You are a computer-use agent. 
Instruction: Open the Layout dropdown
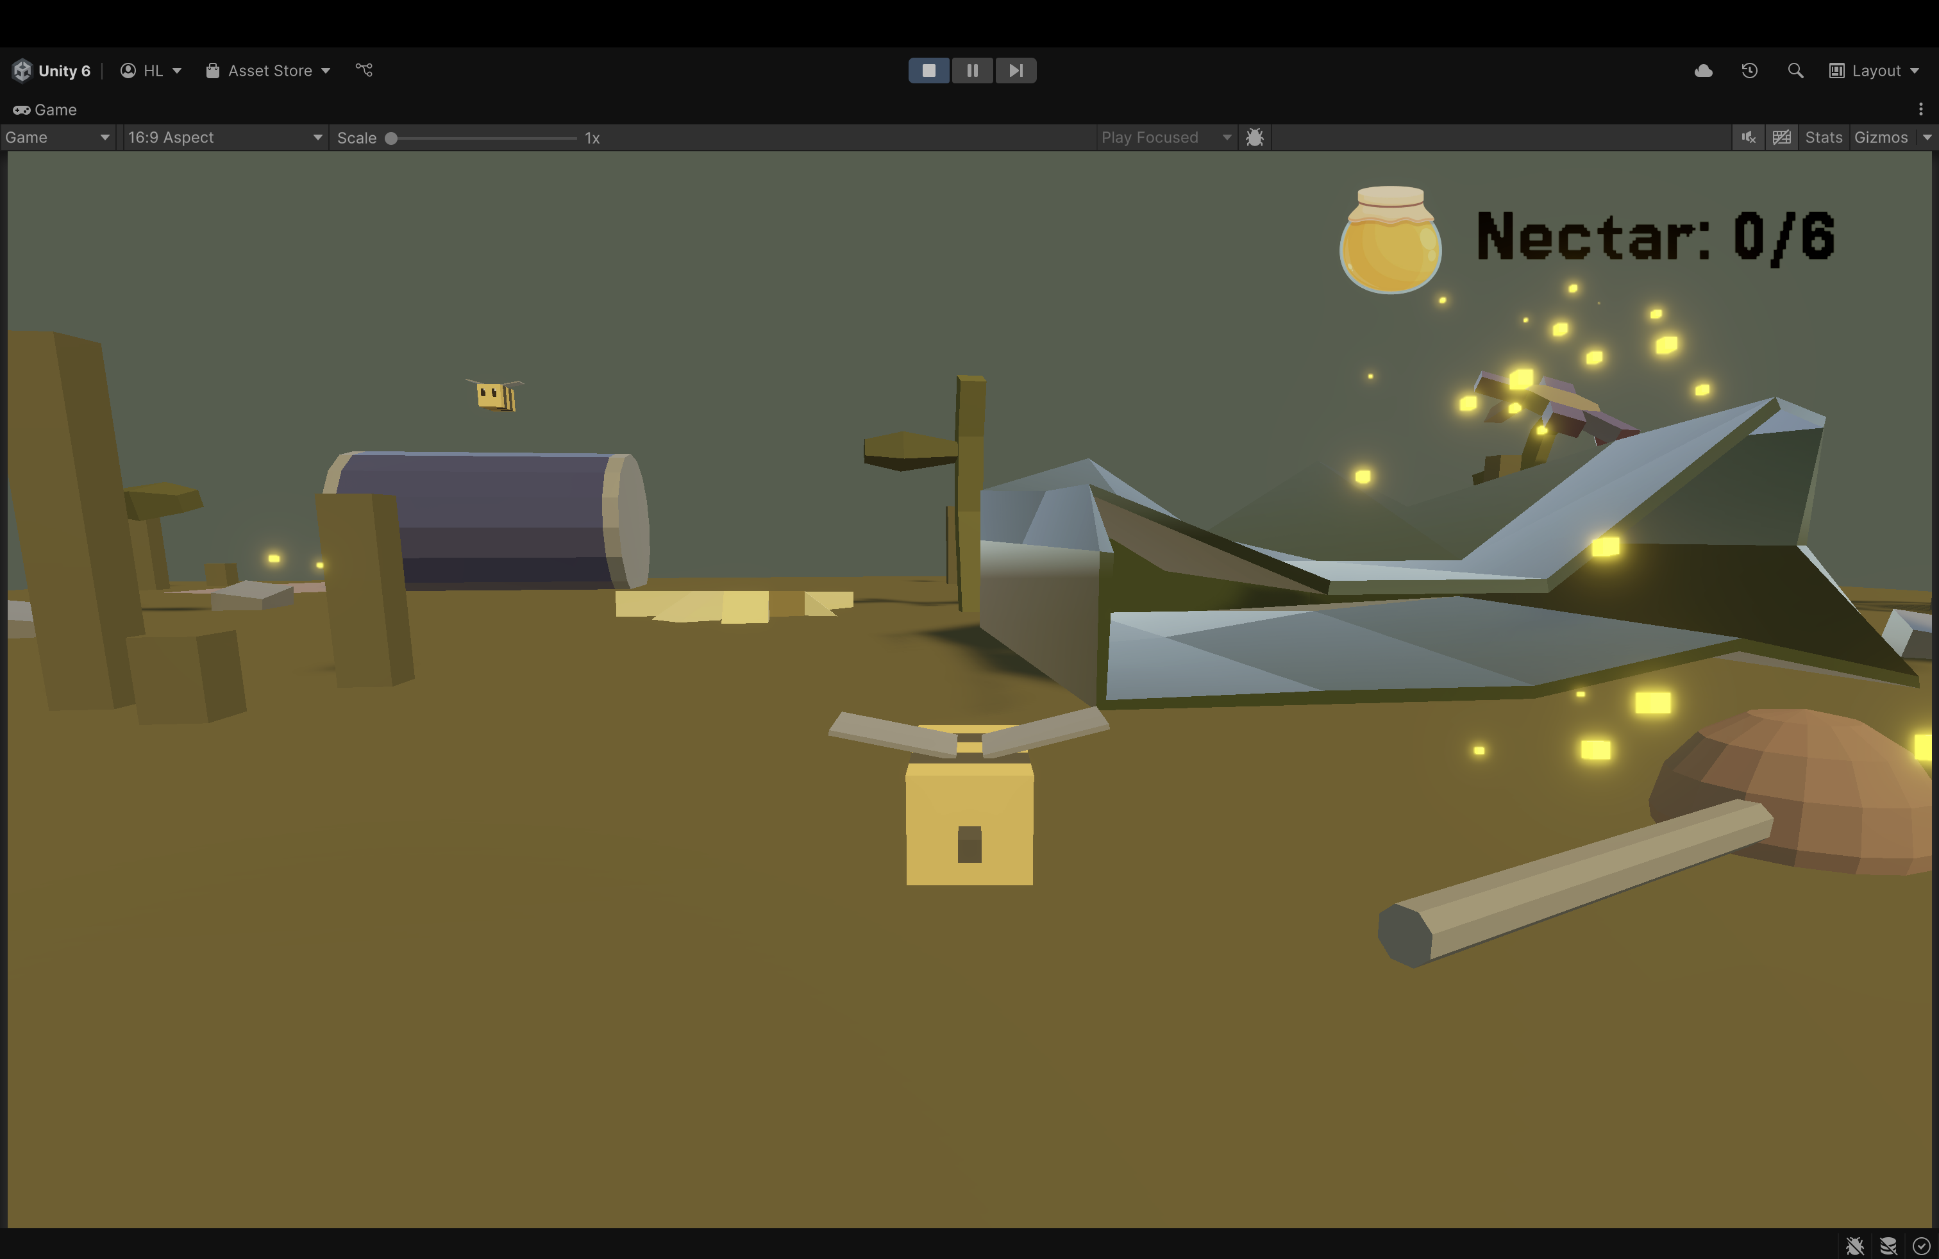1875,71
